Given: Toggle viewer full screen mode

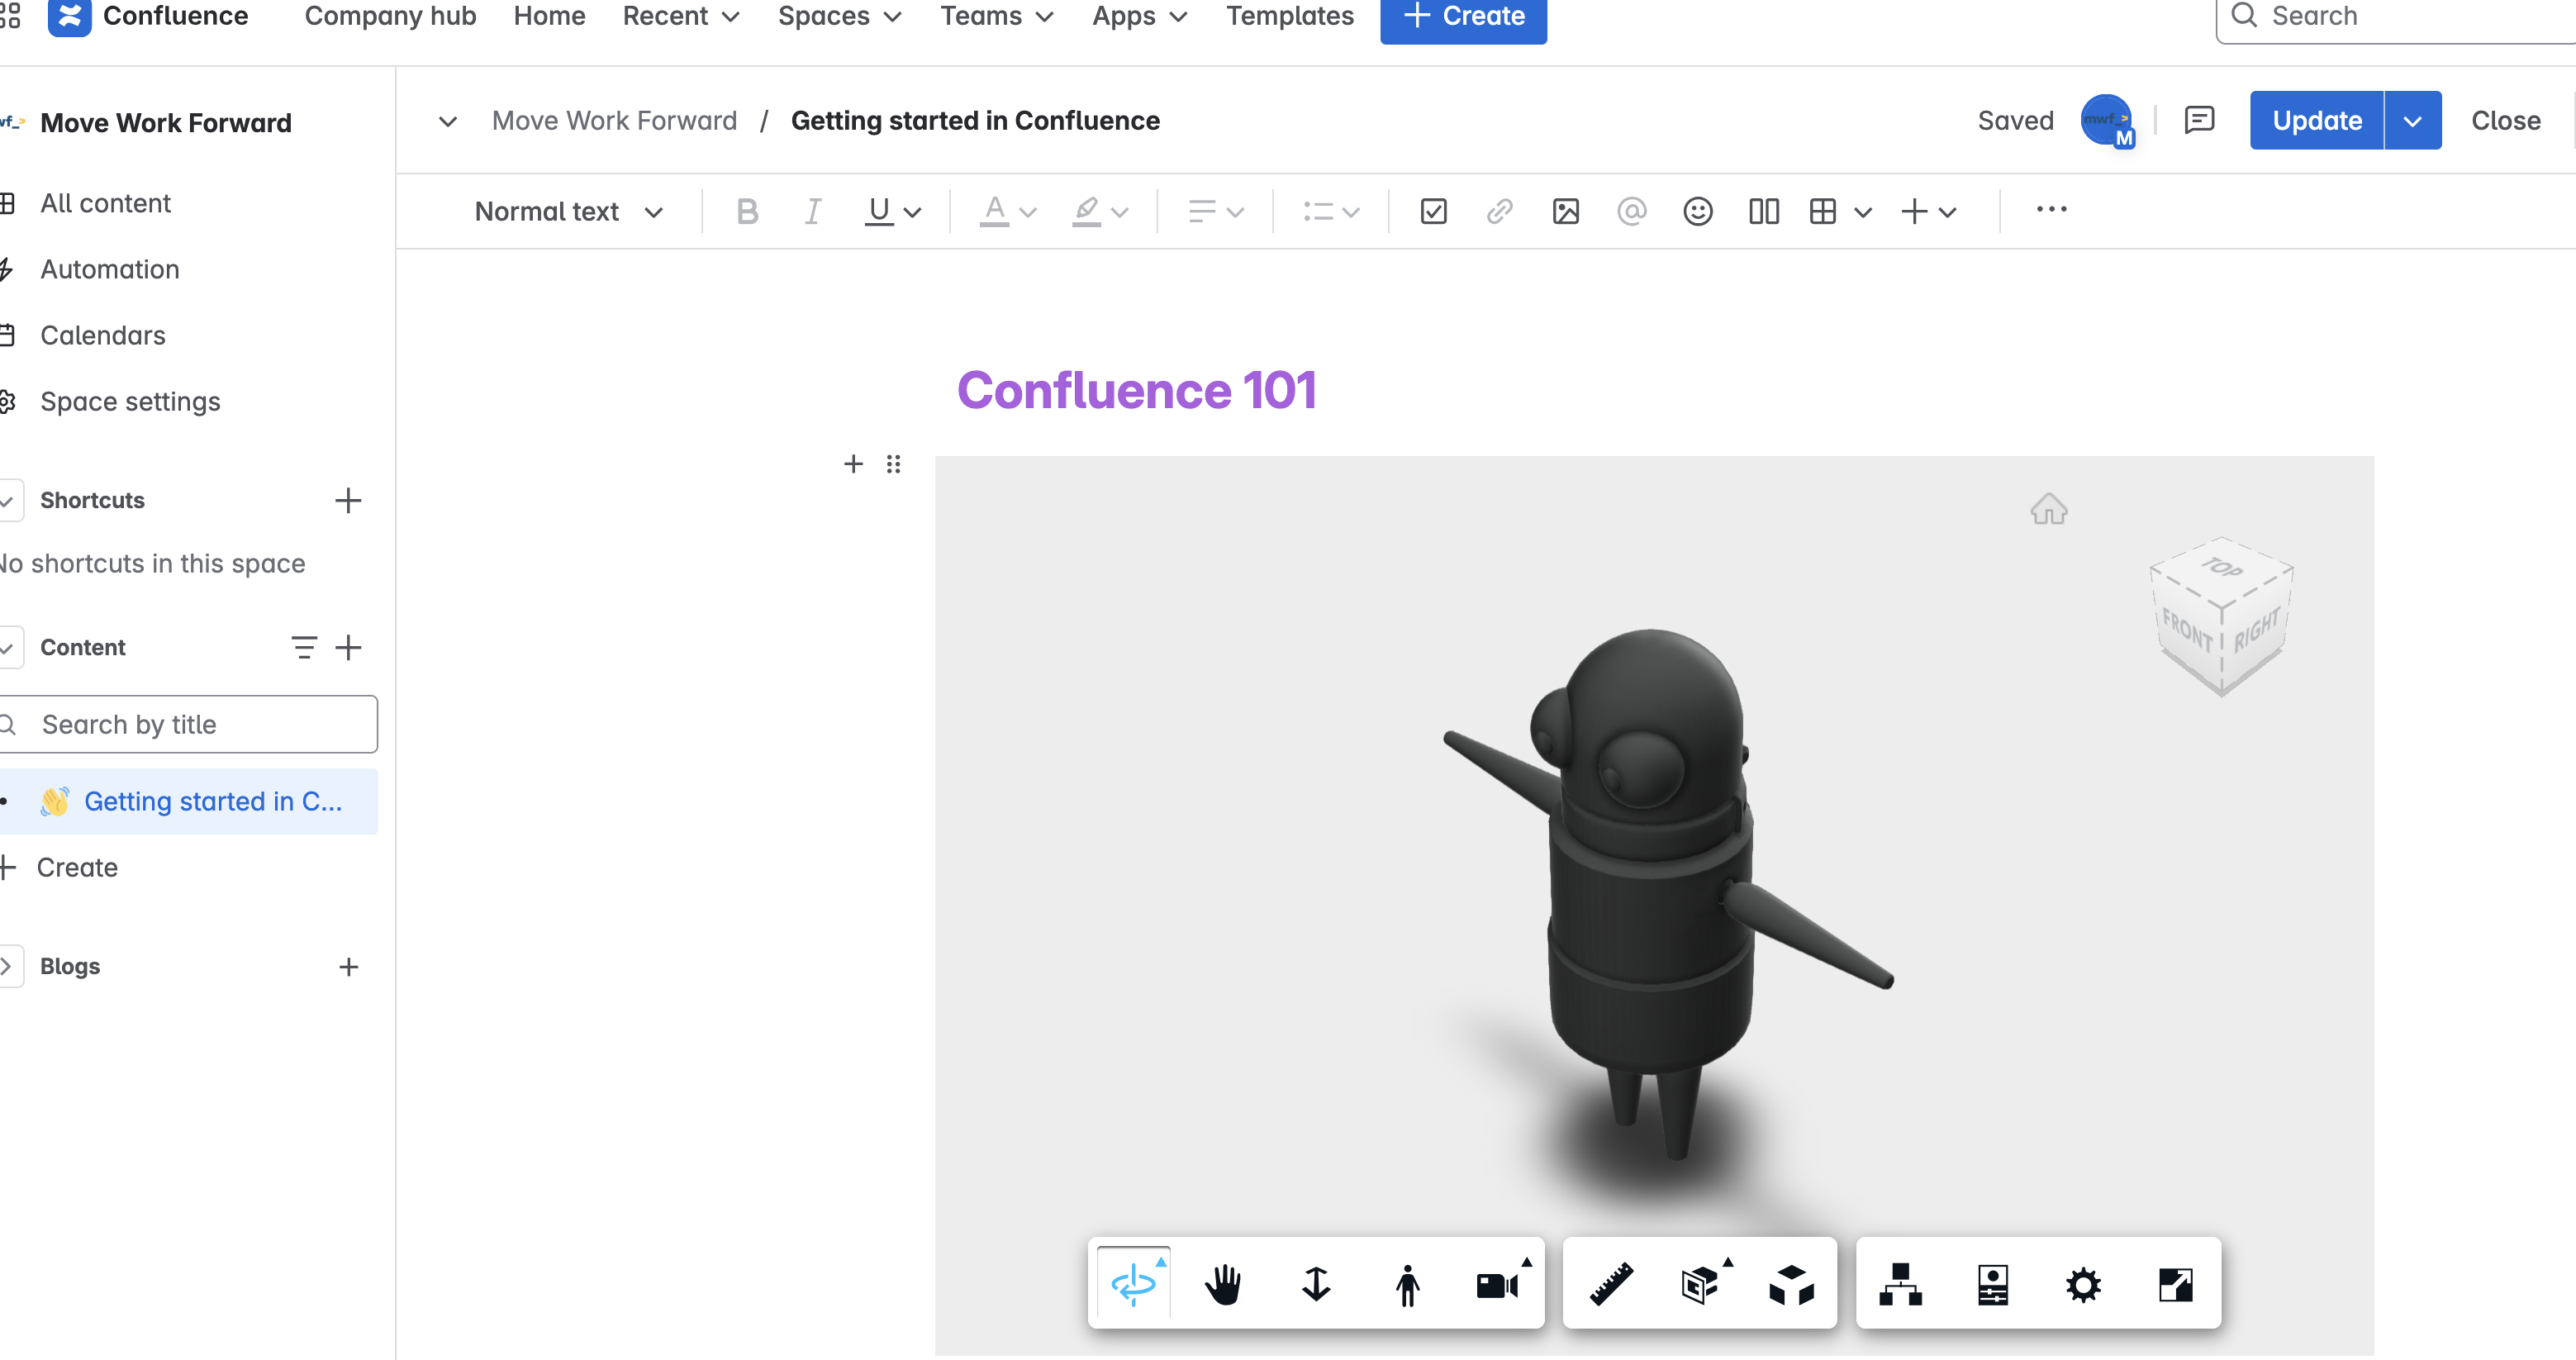Looking at the screenshot, I should (2175, 1284).
